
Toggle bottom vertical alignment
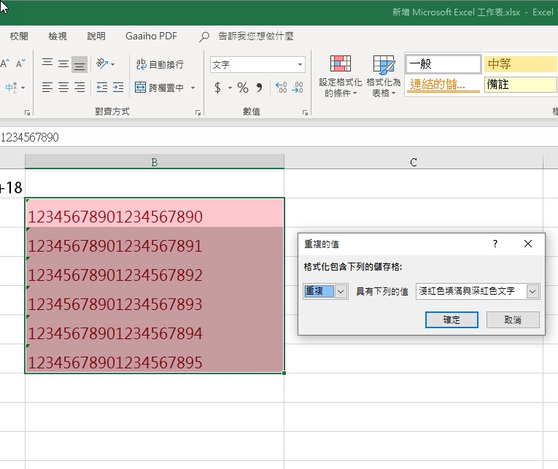[x=80, y=64]
